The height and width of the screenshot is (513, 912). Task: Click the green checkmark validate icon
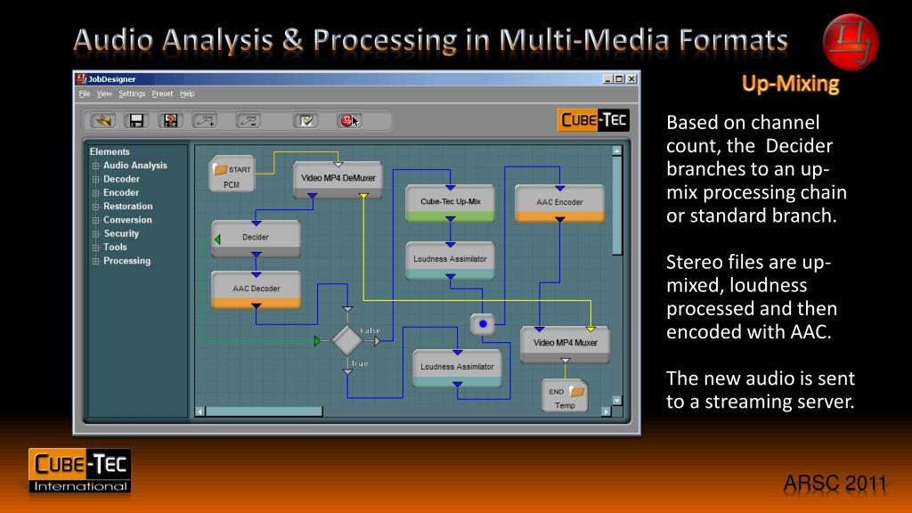pos(306,120)
